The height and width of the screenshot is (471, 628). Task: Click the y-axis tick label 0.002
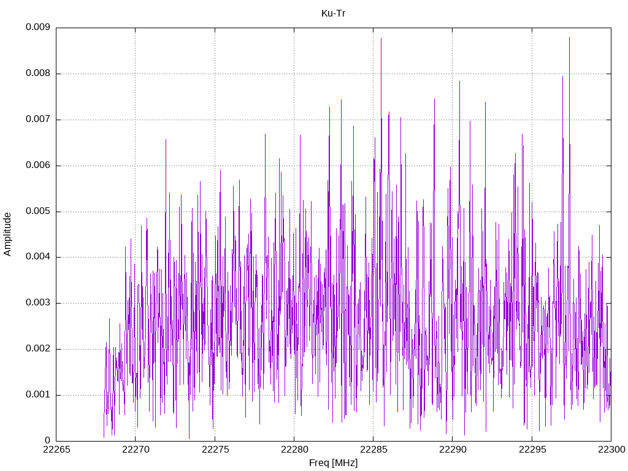pyautogui.click(x=38, y=349)
